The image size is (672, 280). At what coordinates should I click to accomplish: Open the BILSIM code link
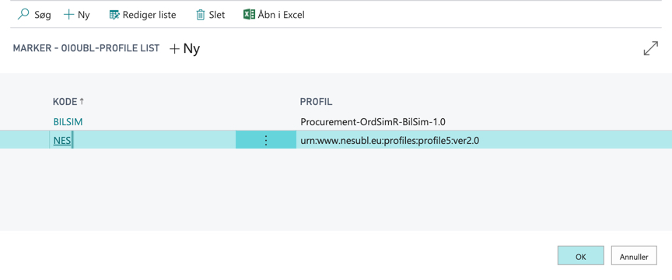coord(68,122)
